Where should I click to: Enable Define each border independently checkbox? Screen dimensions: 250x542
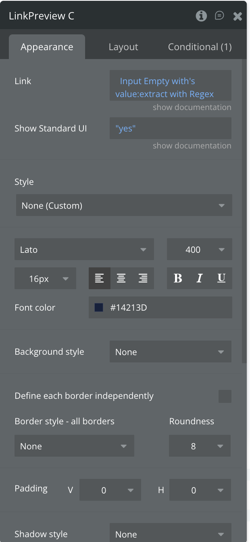(x=225, y=396)
